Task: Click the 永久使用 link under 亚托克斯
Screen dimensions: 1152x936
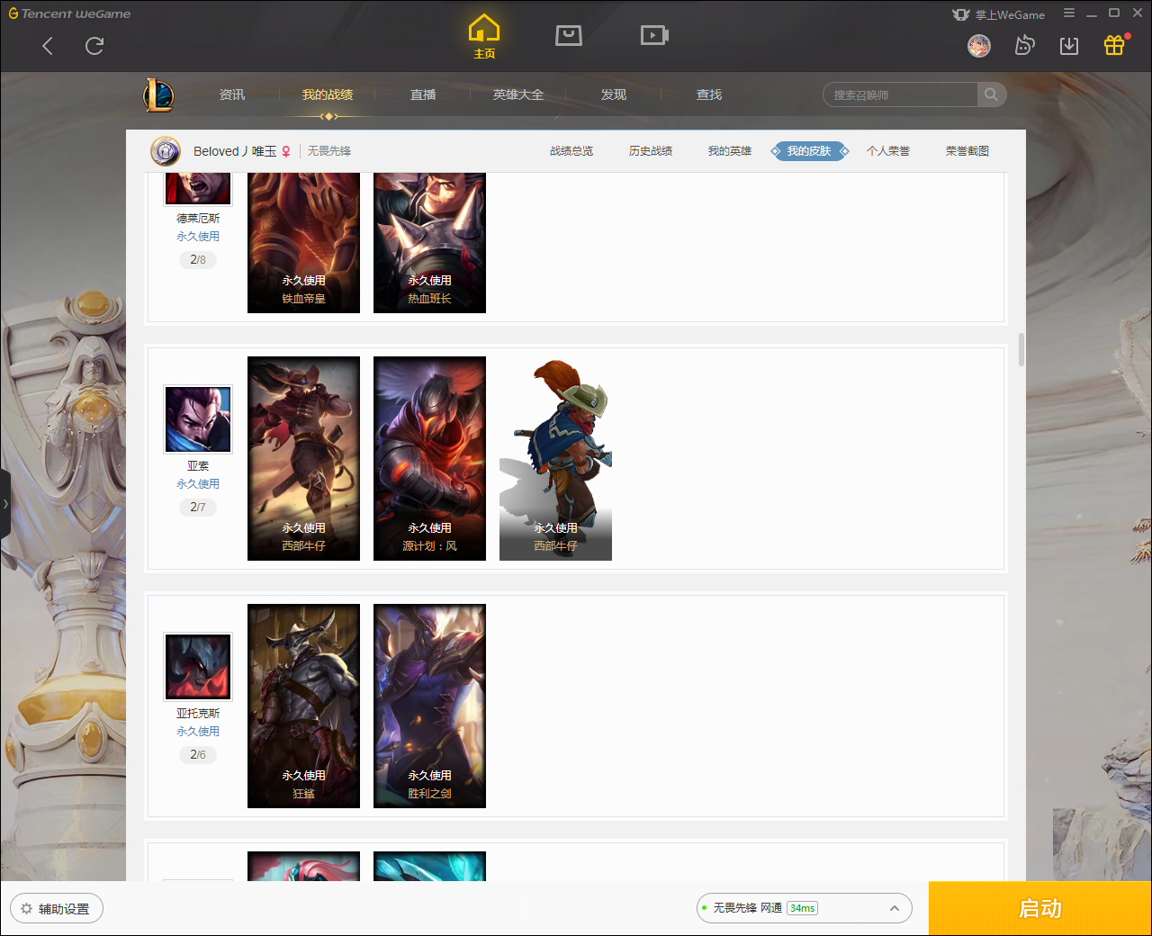Action: 198,732
